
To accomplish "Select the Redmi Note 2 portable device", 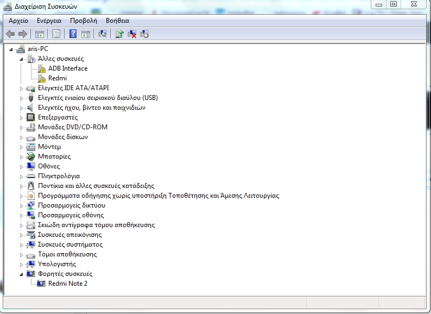I will point(67,284).
